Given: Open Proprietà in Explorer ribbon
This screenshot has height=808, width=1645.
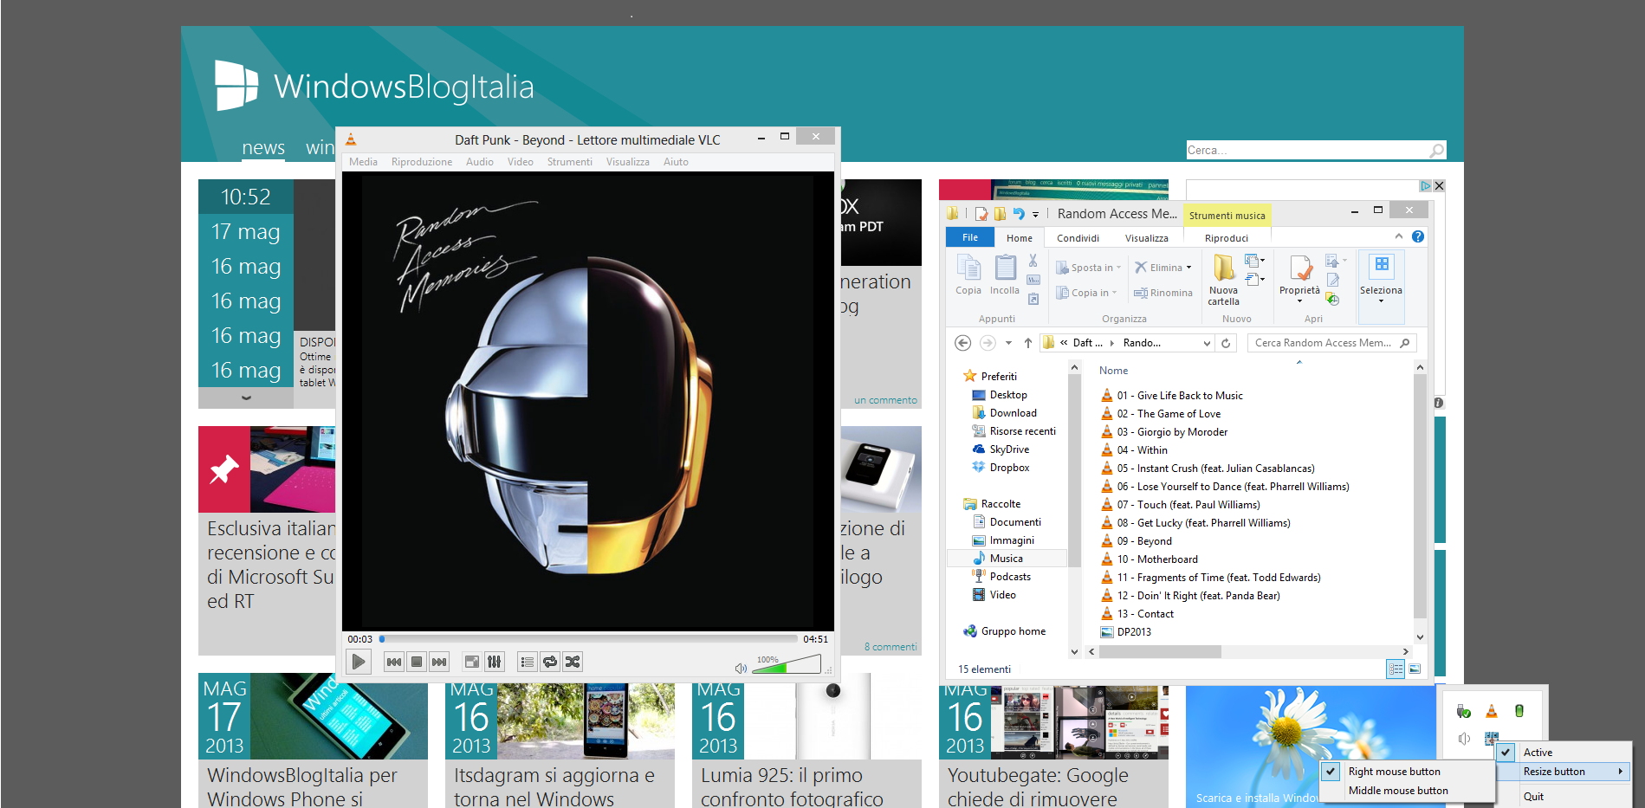Looking at the screenshot, I should click(1300, 278).
